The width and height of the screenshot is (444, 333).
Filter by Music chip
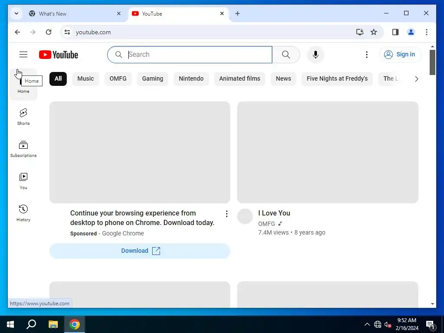pos(85,79)
